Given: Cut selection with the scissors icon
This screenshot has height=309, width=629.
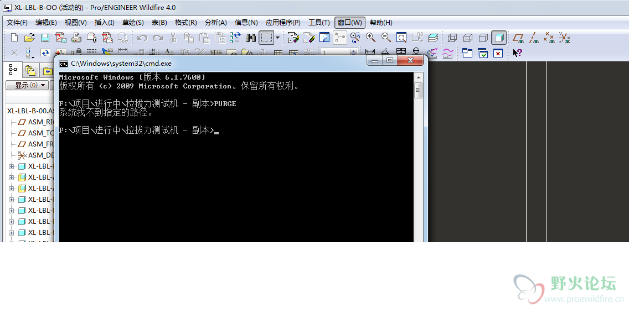Looking at the screenshot, I should click(173, 38).
